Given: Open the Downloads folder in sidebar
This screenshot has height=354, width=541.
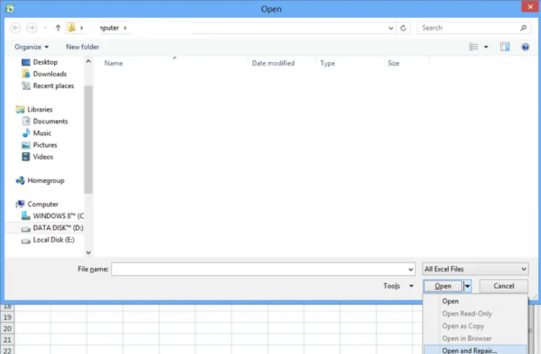Looking at the screenshot, I should coord(49,74).
